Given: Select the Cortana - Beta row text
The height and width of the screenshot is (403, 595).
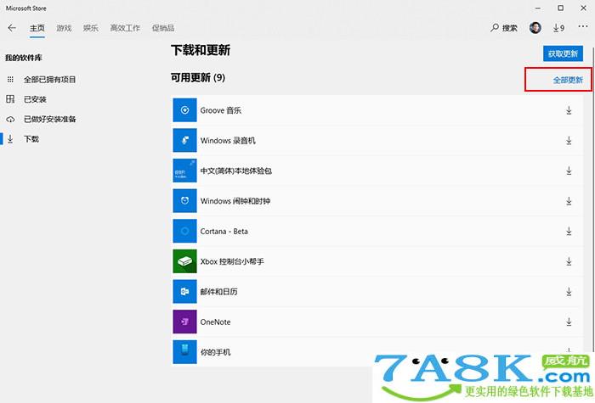Looking at the screenshot, I should tap(224, 231).
